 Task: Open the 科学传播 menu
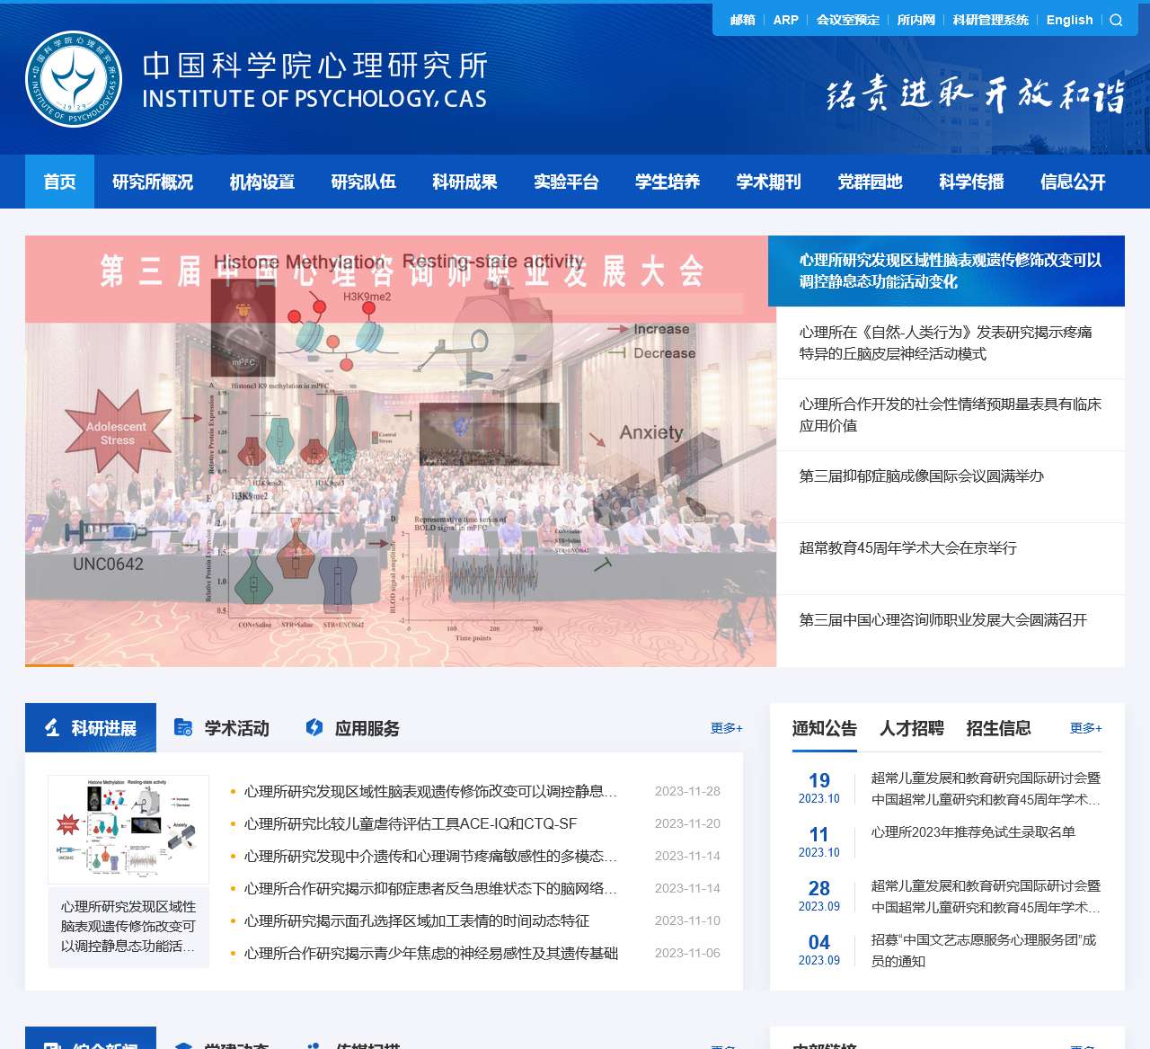coord(971,182)
